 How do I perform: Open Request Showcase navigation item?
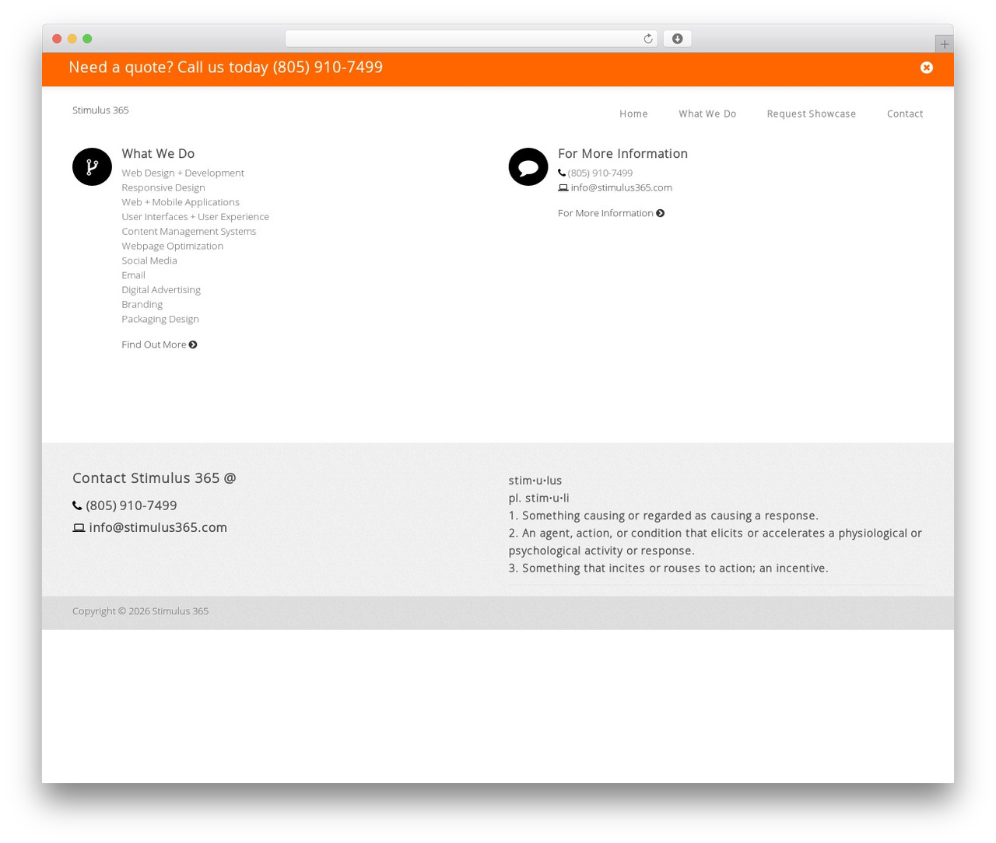tap(812, 114)
